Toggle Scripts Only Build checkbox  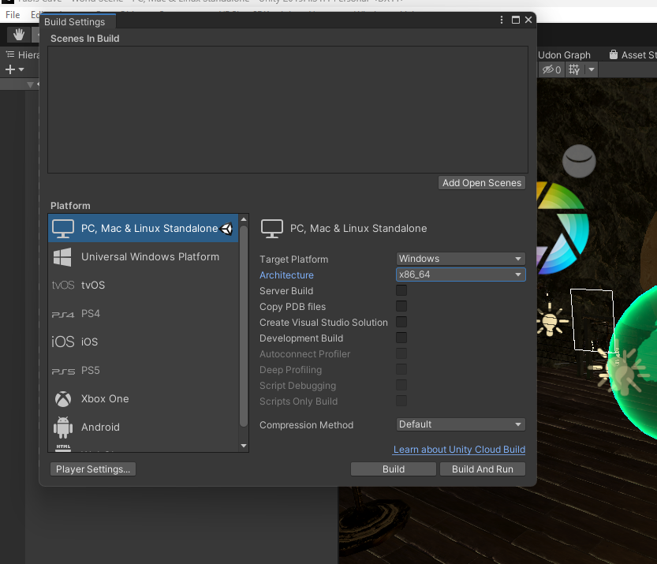point(401,401)
